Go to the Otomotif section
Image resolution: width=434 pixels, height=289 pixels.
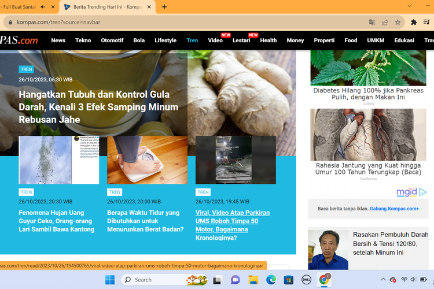[x=112, y=40]
